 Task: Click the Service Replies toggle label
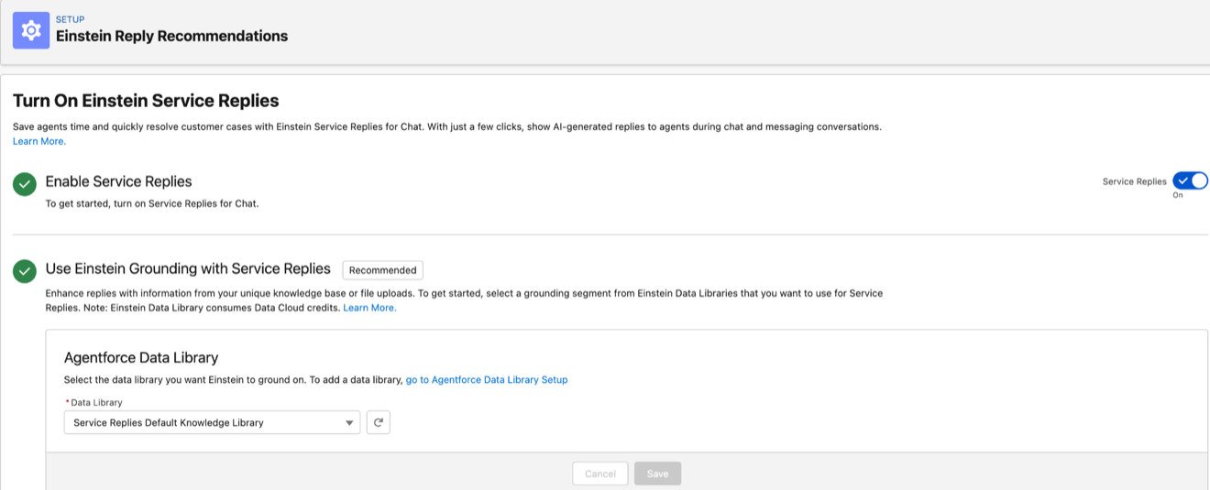click(x=1135, y=181)
